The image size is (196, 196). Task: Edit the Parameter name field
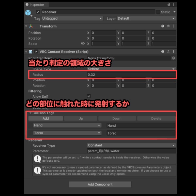tap(131, 151)
